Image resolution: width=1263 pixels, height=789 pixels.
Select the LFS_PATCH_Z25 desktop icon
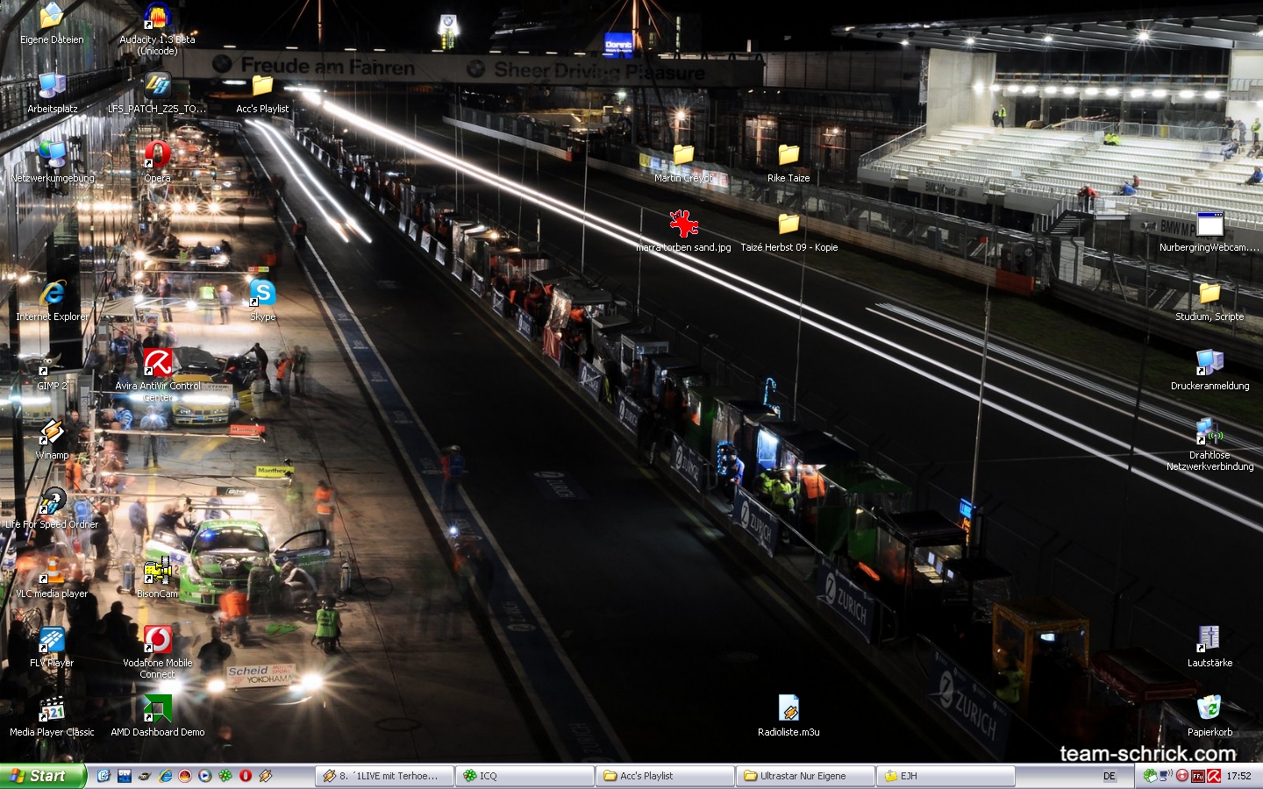(x=157, y=94)
